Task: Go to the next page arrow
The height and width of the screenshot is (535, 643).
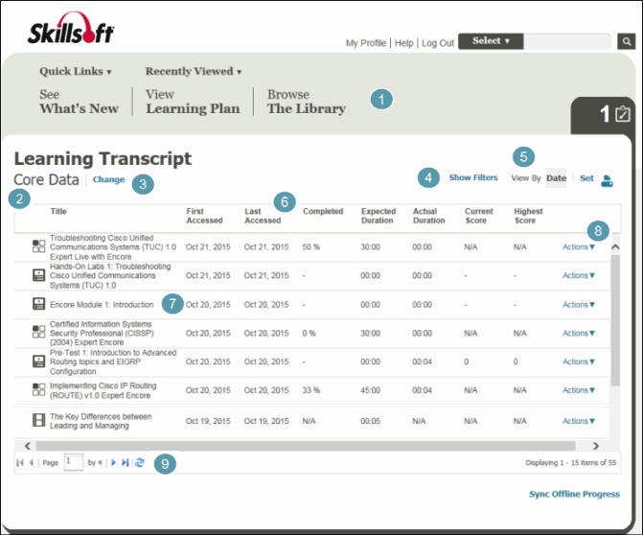Action: [114, 462]
